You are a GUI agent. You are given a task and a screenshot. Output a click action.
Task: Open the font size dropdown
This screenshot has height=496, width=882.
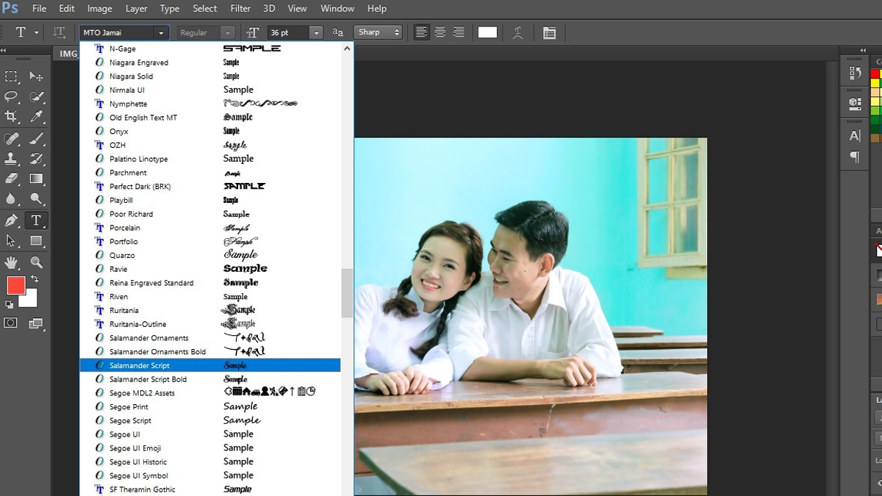(x=316, y=32)
